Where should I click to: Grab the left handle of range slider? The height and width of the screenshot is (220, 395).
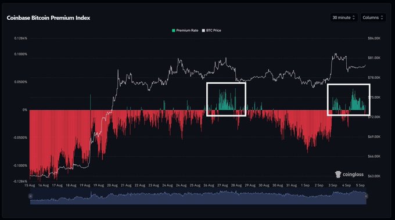pos(30,196)
